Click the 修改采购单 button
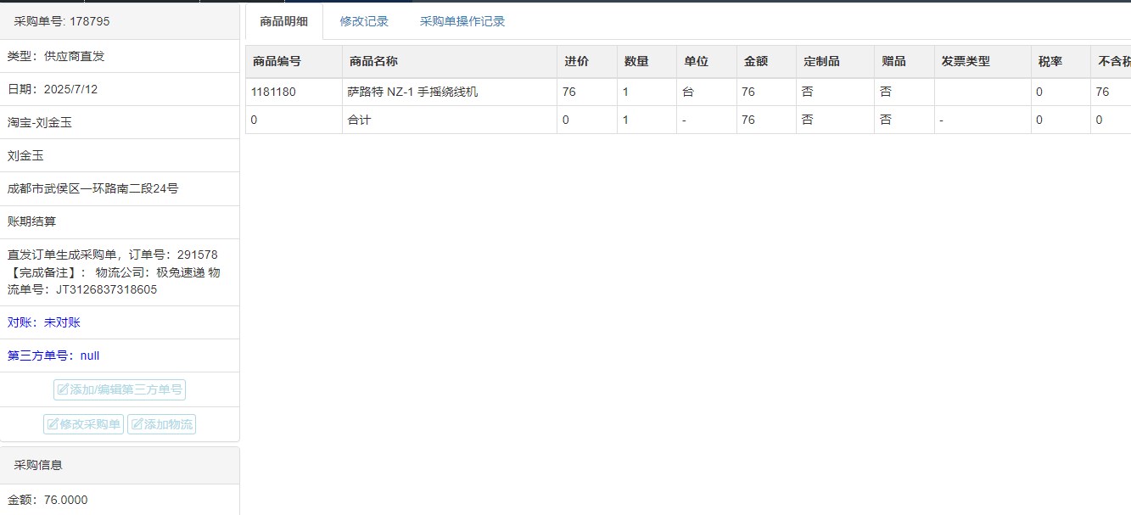This screenshot has width=1131, height=515. (84, 424)
